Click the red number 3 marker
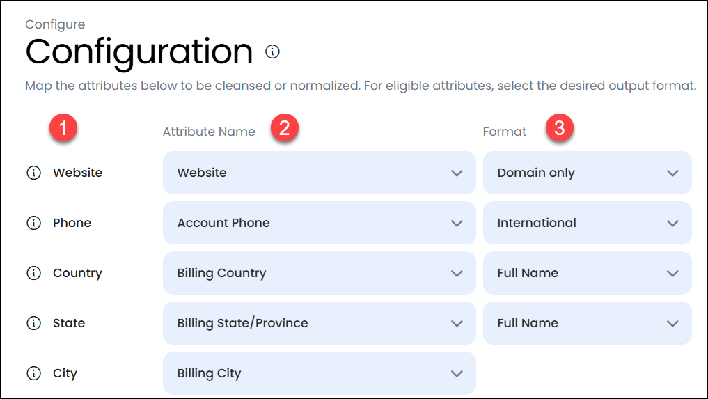 coord(559,128)
